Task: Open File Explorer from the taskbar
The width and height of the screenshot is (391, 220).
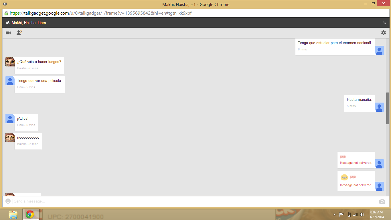Action: [x=13, y=215]
